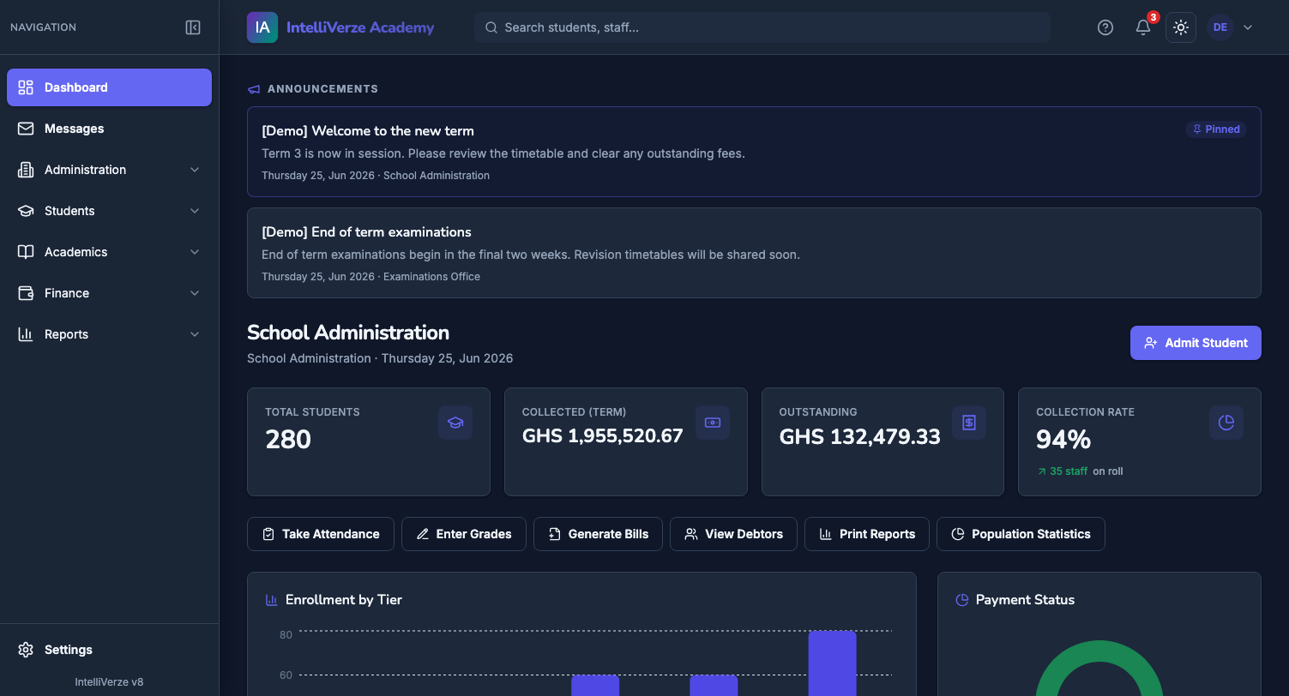Click the 94% collection rate value
Image resolution: width=1289 pixels, height=696 pixels.
(x=1063, y=440)
